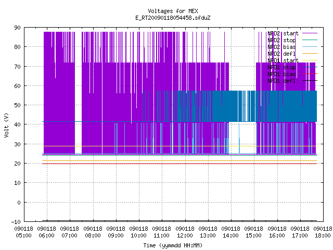Click the x-axis tick '090118 11:00'
333x250 pixels.
point(162,232)
